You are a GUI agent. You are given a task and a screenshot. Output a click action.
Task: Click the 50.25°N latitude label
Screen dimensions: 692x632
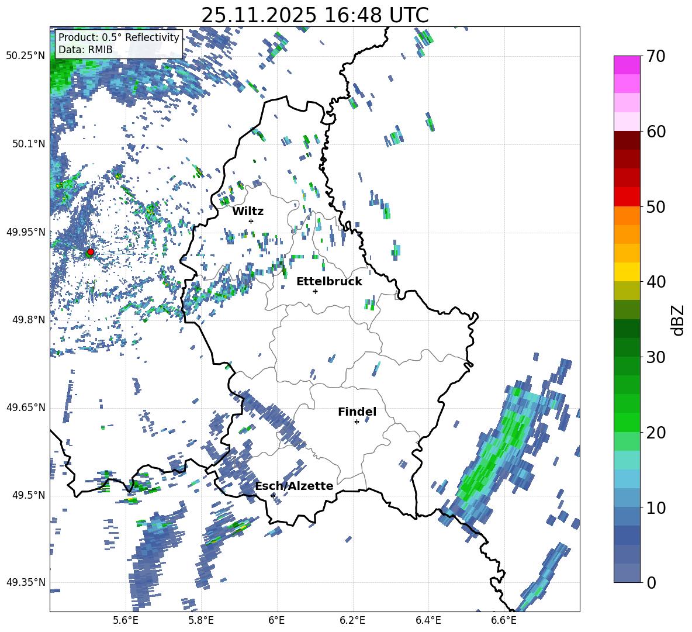26,56
